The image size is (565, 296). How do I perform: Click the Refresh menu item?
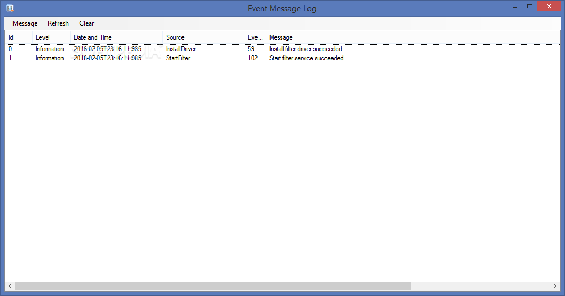click(58, 23)
